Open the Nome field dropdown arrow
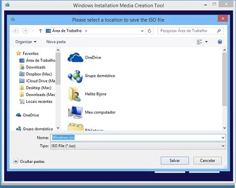The width and height of the screenshot is (236, 188). 223,138
